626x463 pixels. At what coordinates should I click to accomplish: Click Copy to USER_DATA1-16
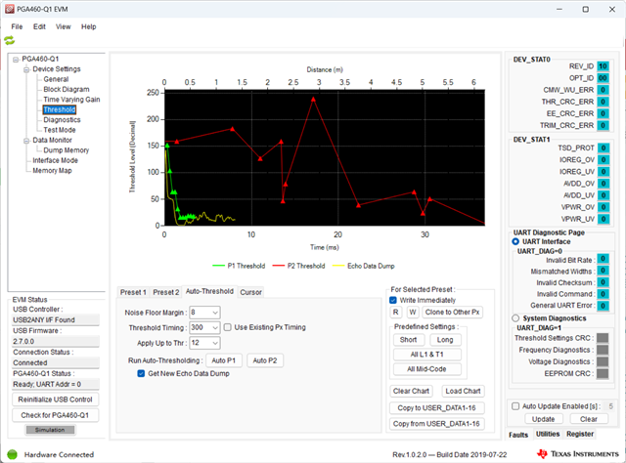437,408
